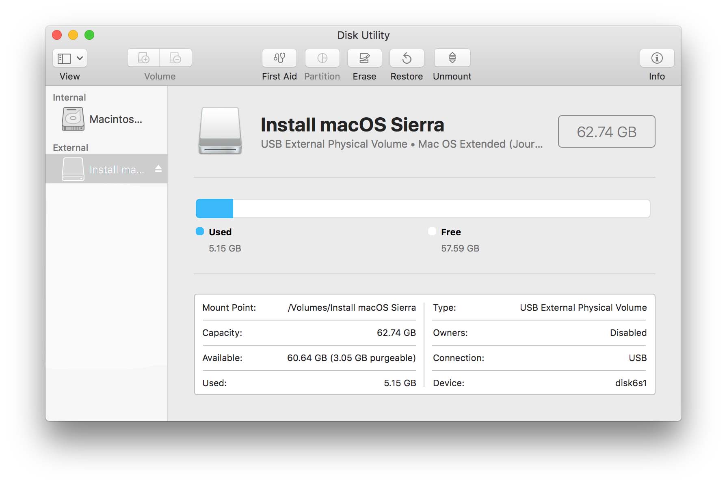Click the Partition label
727x486 pixels.
[322, 76]
